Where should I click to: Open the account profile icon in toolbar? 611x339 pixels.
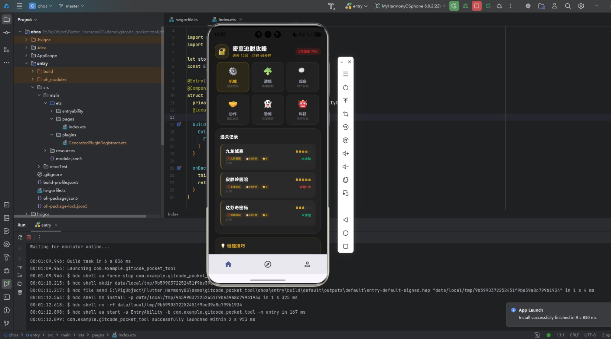555,6
